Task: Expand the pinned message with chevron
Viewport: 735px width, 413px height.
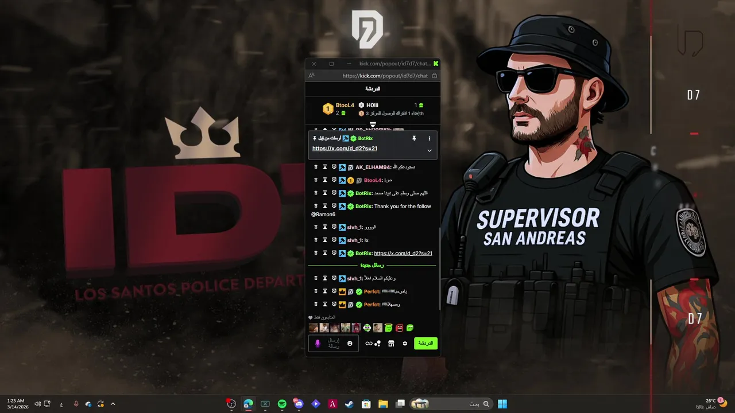Action: click(429, 150)
